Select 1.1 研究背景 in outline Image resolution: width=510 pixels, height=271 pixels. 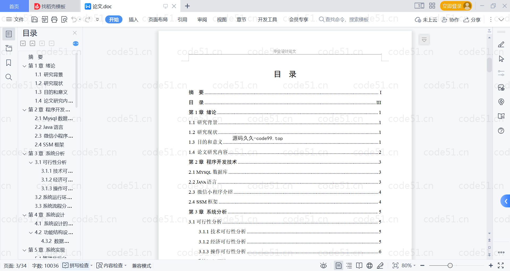tap(49, 75)
